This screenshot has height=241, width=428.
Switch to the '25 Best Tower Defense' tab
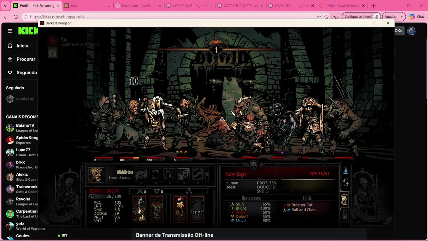coord(341,6)
